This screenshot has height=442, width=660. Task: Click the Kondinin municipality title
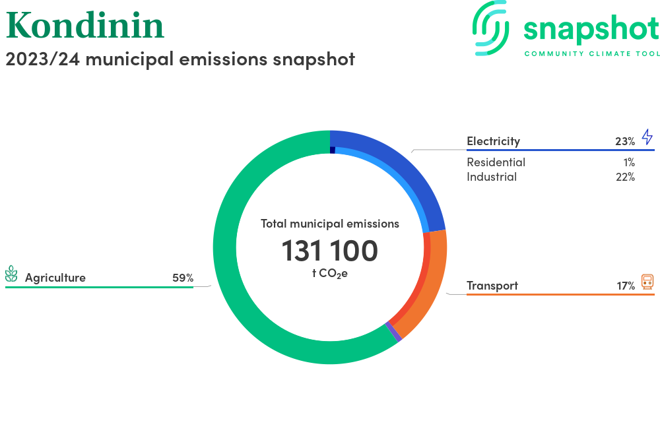(84, 24)
